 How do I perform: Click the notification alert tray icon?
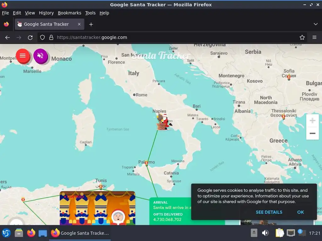[x=301, y=233]
